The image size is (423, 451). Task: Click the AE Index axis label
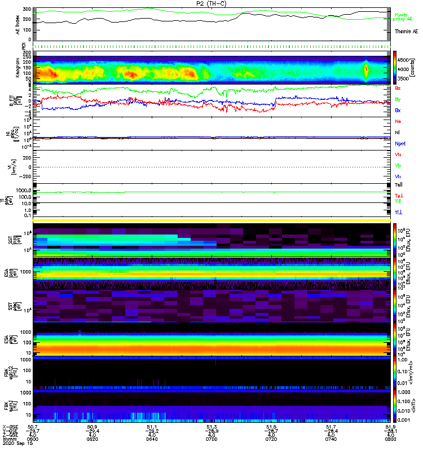pos(18,25)
